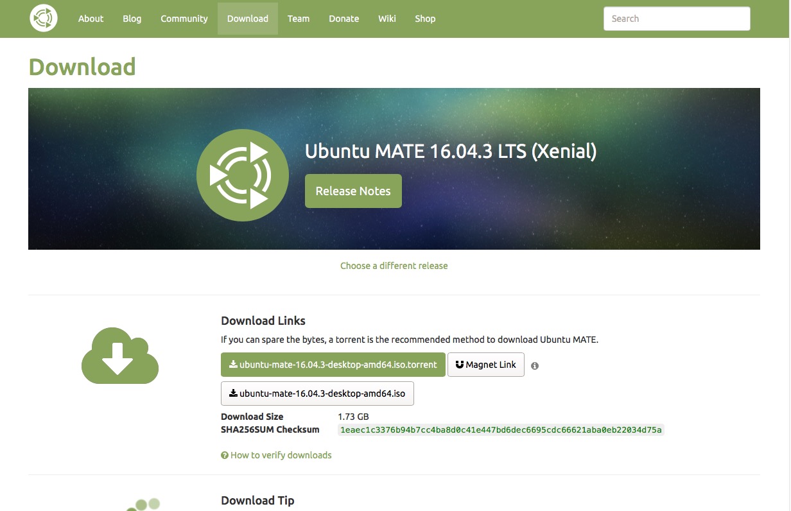Click the Download Links heading

pyautogui.click(x=263, y=321)
